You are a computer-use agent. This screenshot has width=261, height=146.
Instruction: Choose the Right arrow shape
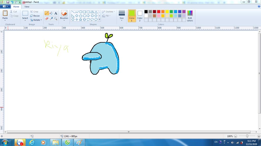[x=88, y=16]
